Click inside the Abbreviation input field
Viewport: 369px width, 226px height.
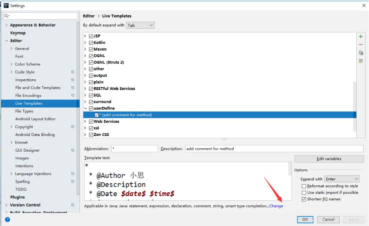pos(134,148)
